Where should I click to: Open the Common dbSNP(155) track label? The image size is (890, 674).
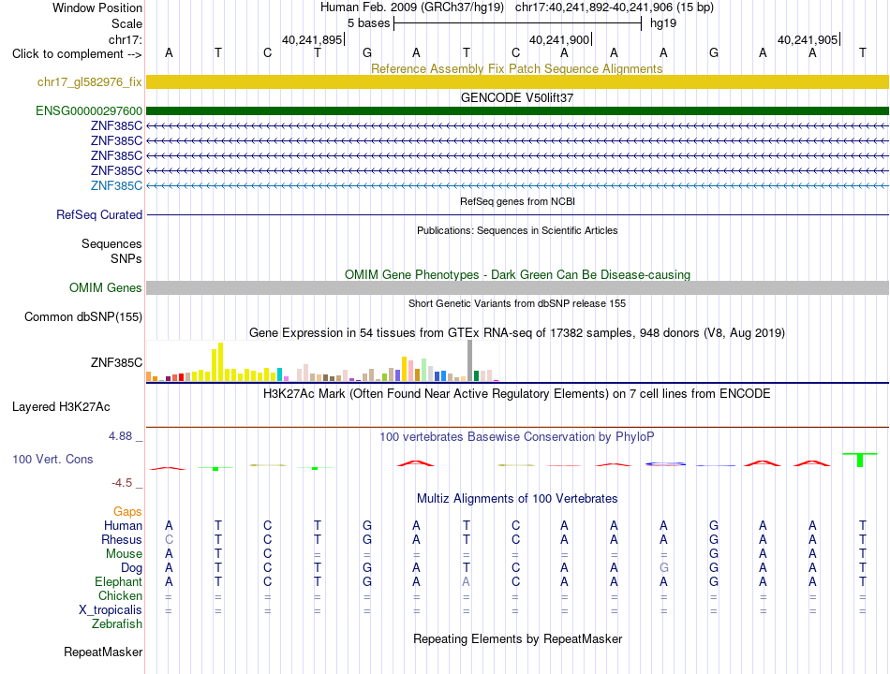[82, 316]
